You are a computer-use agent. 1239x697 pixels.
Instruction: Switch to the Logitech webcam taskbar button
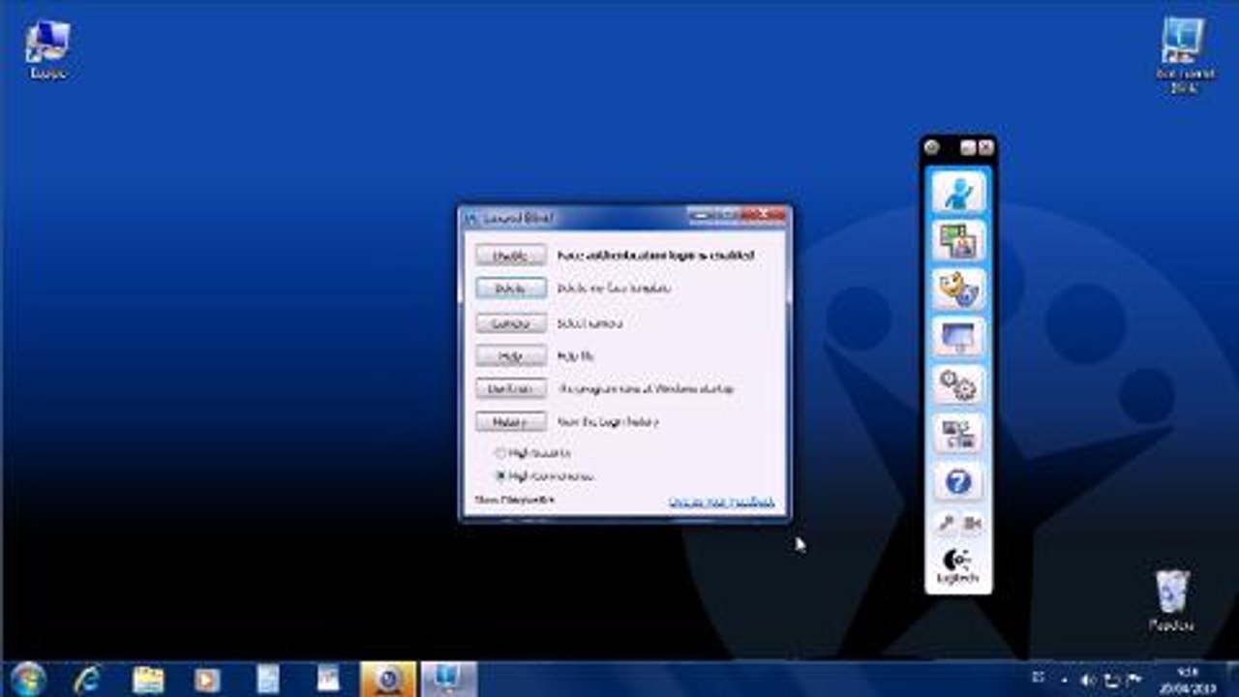[388, 679]
